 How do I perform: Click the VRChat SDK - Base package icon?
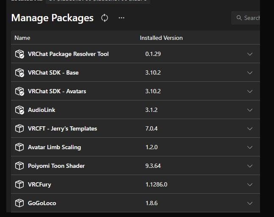(x=19, y=72)
